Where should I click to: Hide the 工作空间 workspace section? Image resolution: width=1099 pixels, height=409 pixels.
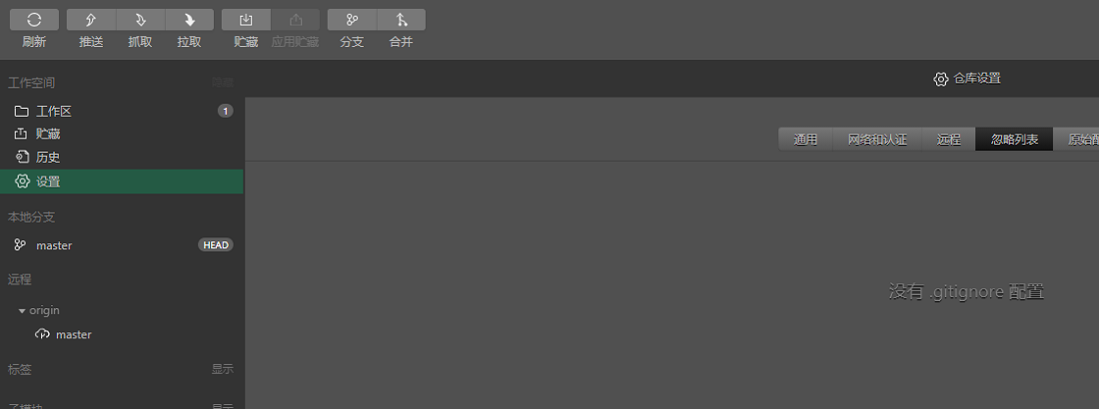pyautogui.click(x=222, y=83)
